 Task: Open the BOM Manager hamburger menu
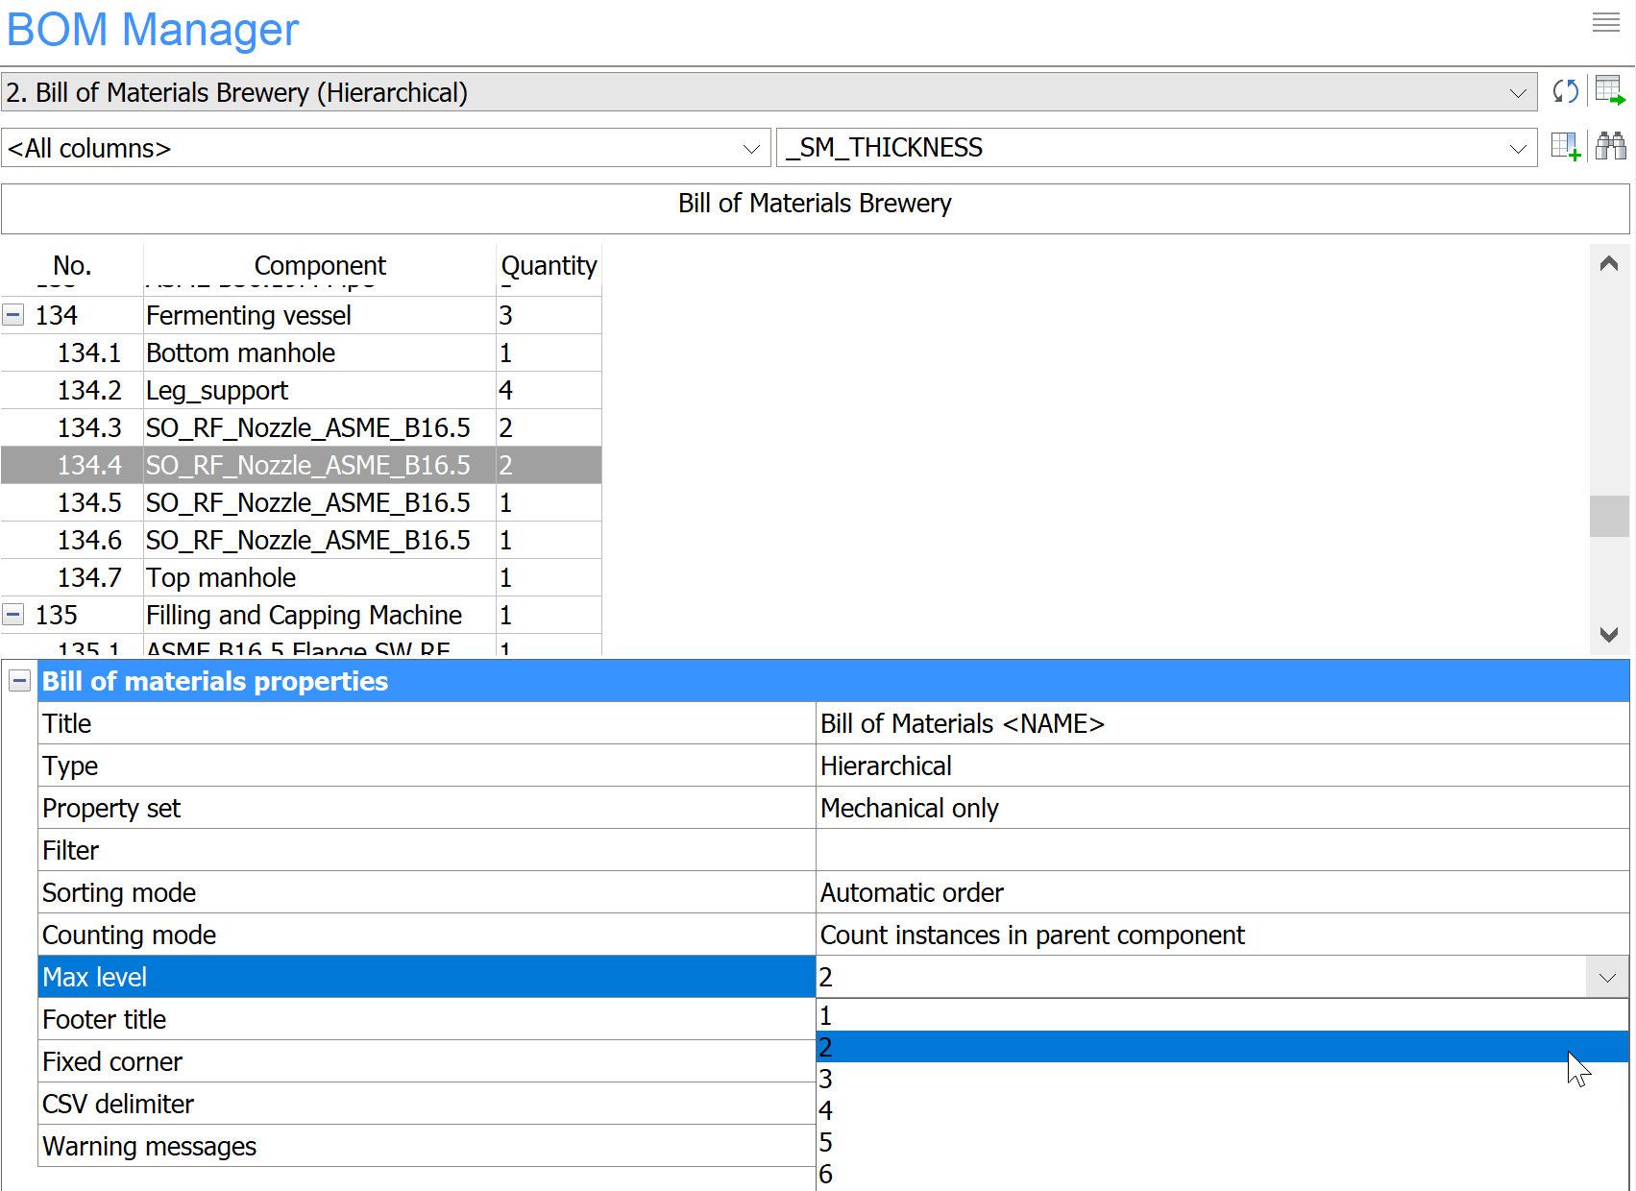[1605, 23]
